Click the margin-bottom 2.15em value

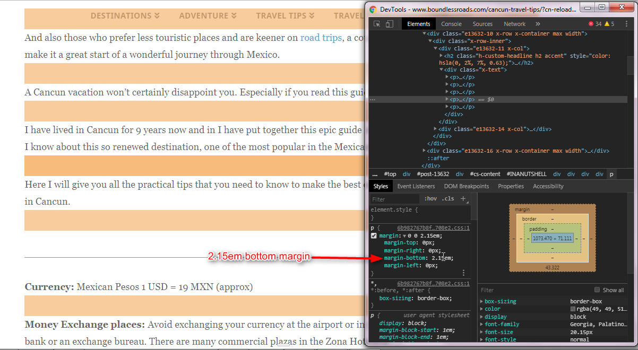[443, 258]
